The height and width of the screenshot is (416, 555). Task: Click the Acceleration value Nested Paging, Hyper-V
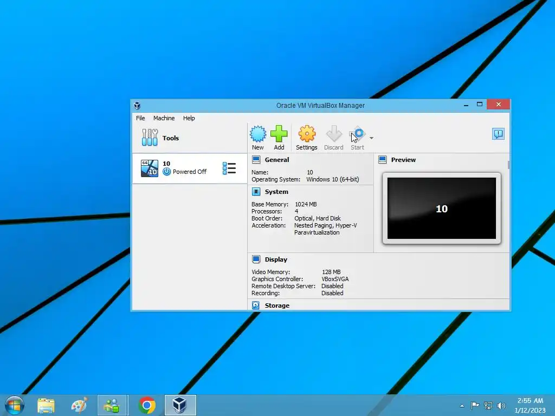point(326,225)
